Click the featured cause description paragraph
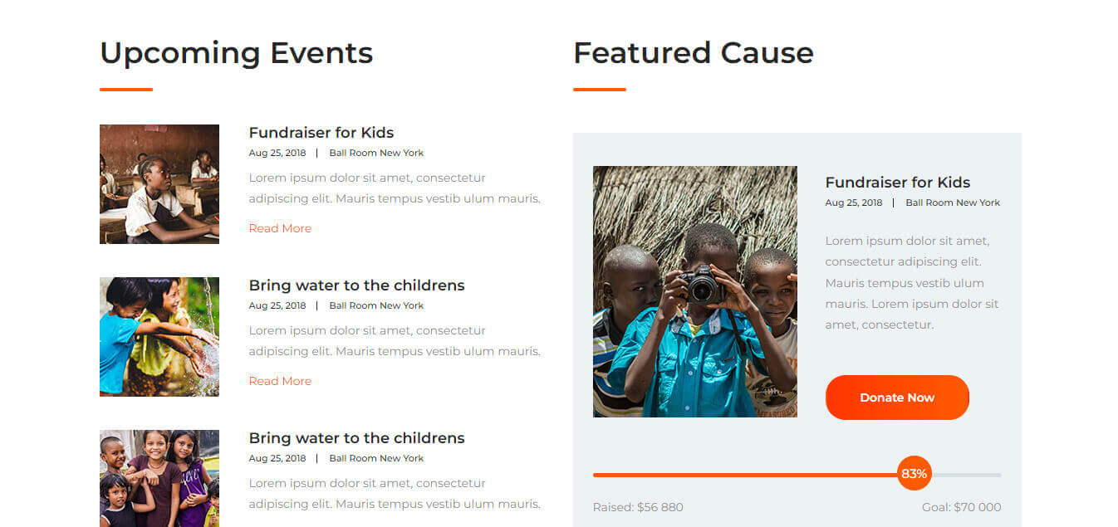This screenshot has width=1118, height=527. pyautogui.click(x=912, y=283)
